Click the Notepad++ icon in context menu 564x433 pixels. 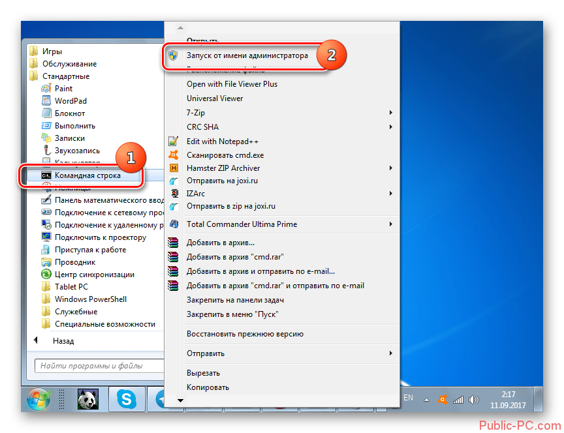click(174, 142)
